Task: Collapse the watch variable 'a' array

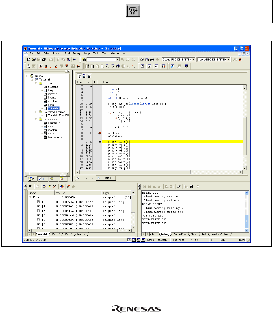Action: (30, 197)
